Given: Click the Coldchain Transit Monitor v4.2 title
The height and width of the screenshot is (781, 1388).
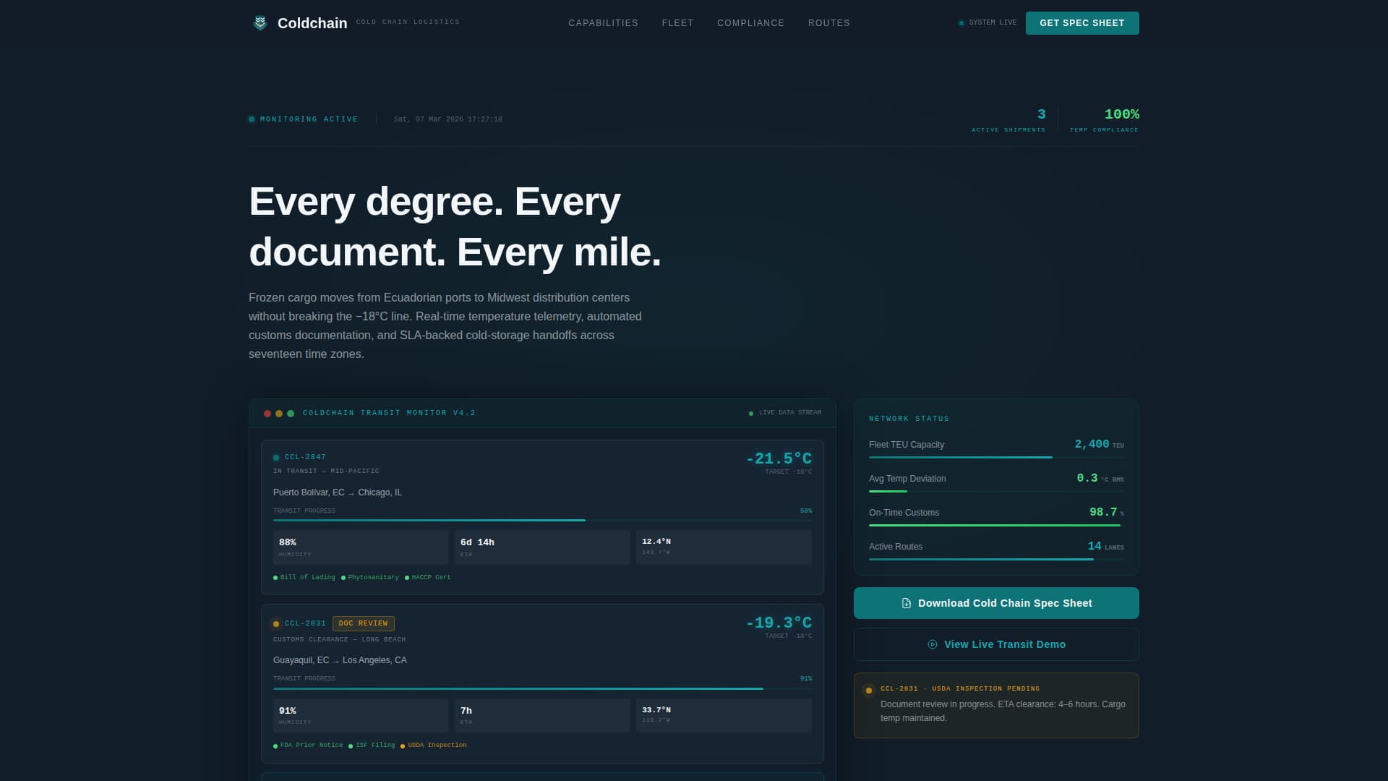Looking at the screenshot, I should click(x=389, y=413).
